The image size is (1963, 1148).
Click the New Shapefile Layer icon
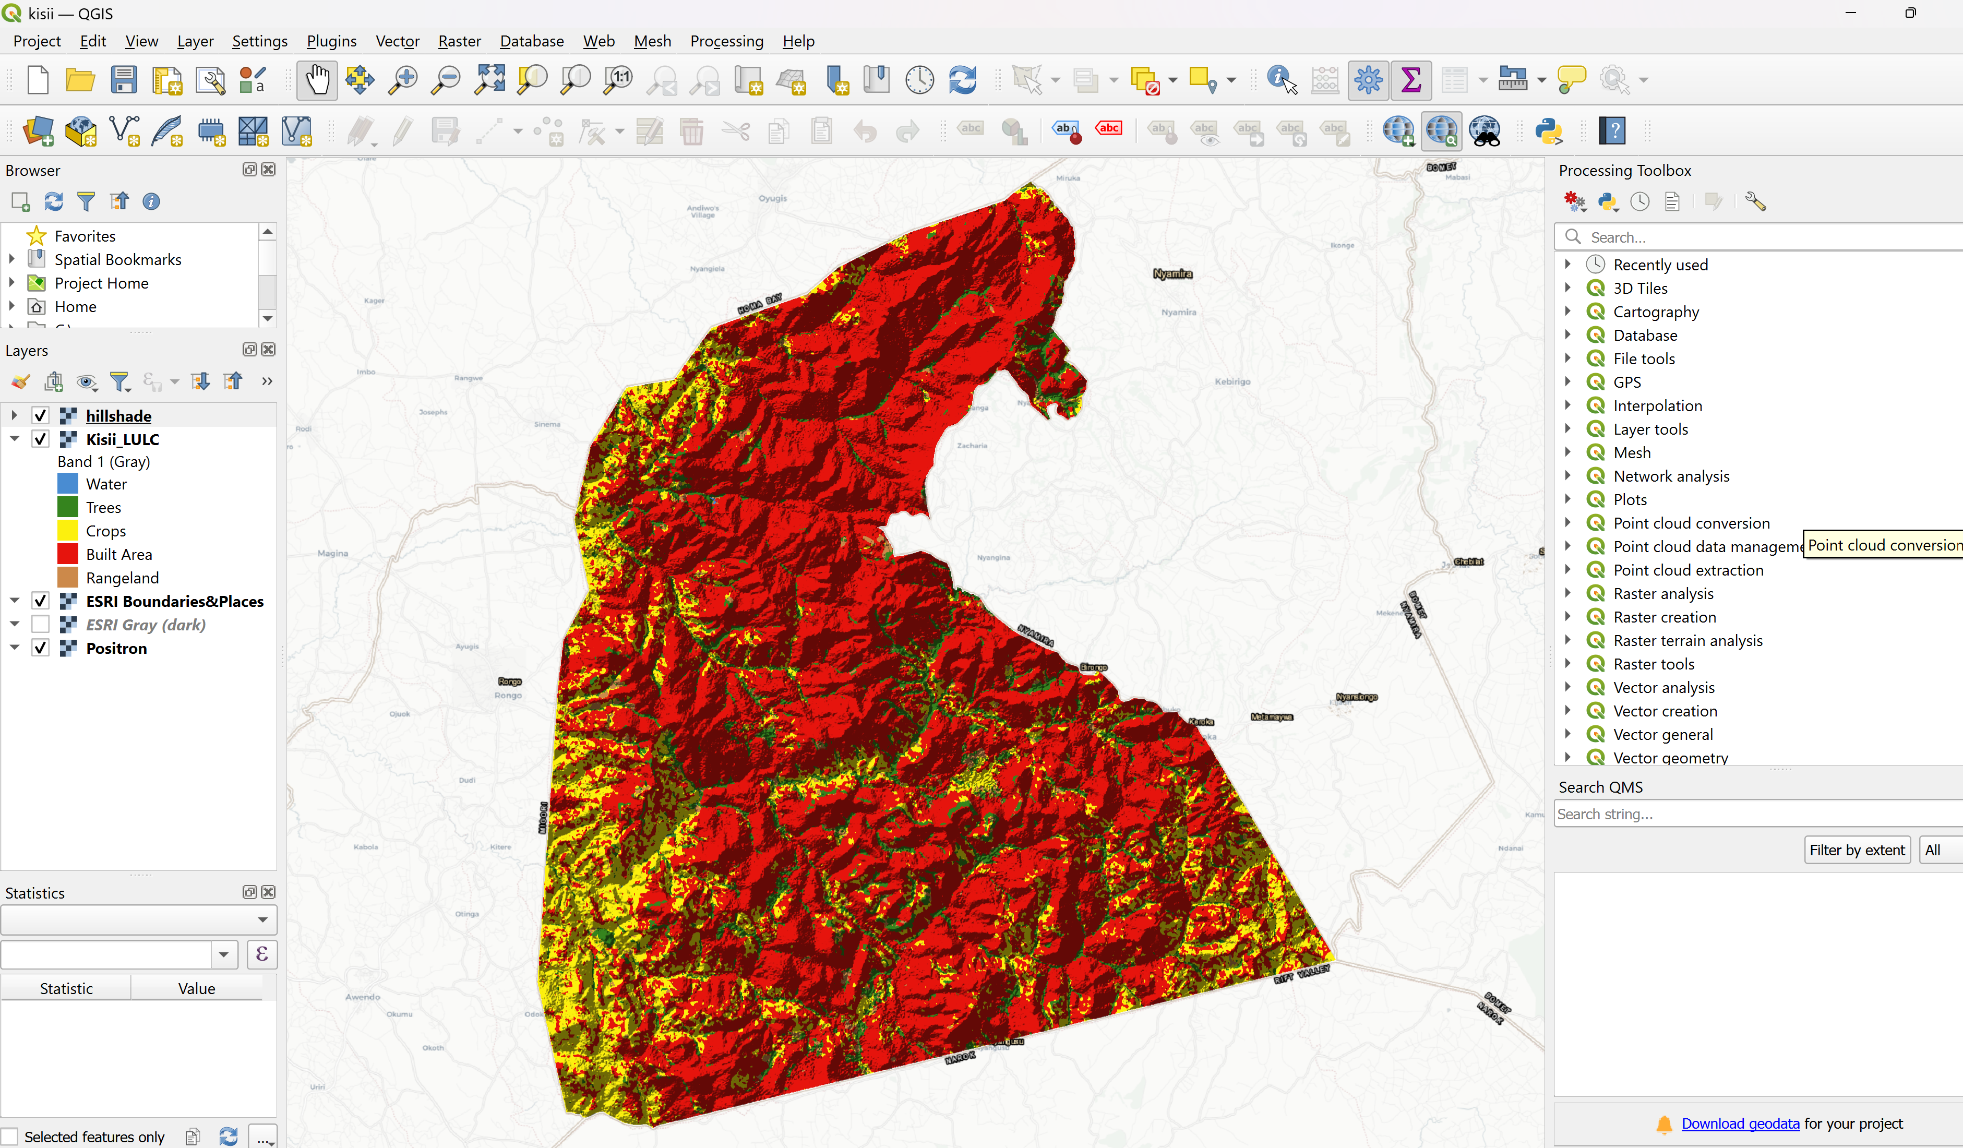[125, 131]
